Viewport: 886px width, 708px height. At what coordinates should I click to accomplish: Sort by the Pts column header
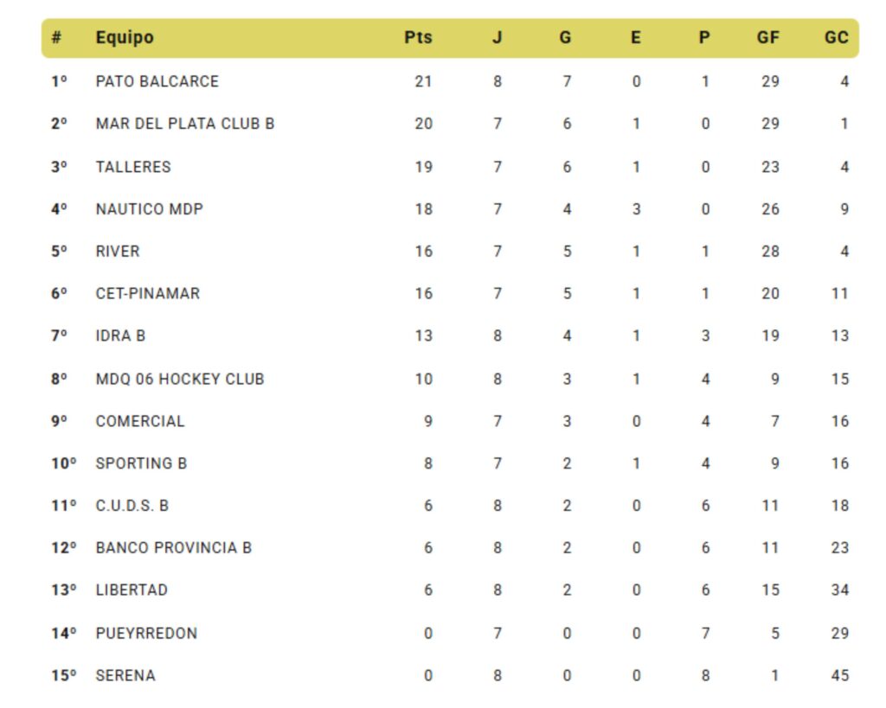point(418,38)
